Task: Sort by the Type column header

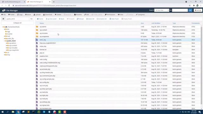Action: (x=174, y=23)
